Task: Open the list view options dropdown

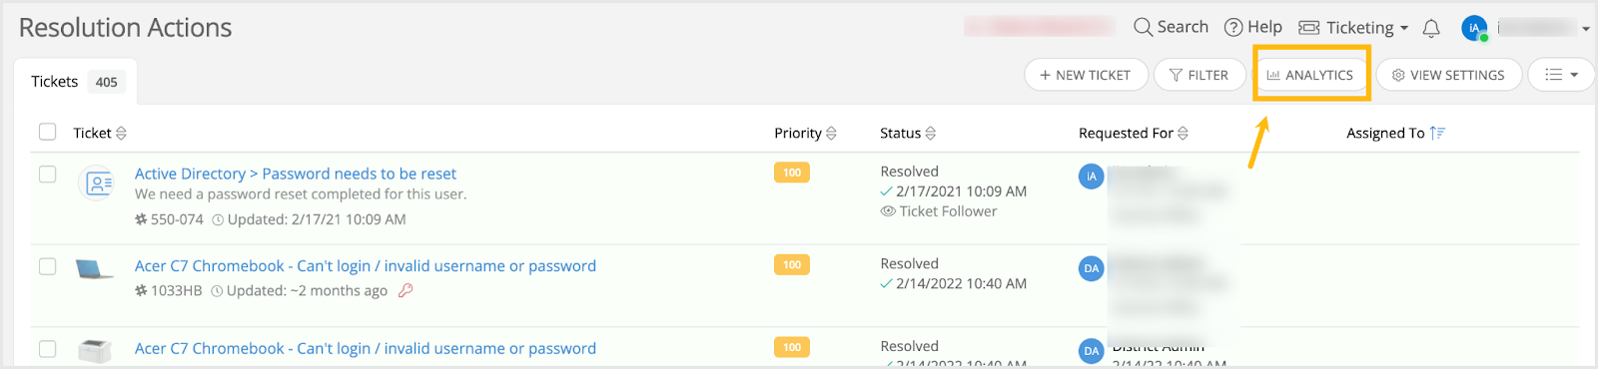Action: [x=1561, y=75]
